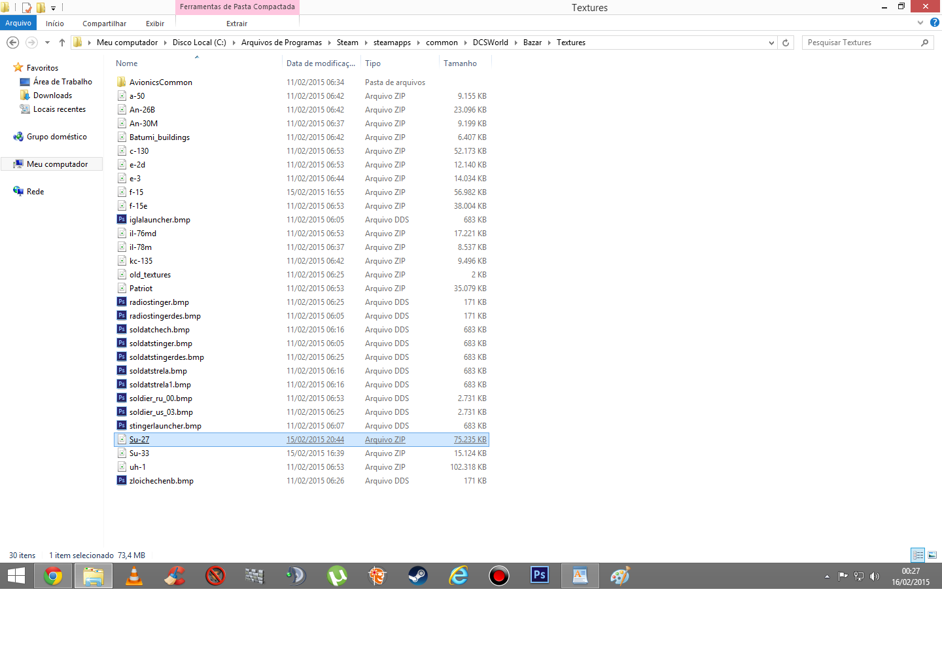Click the Favoritos star icon
Viewport: 942px width, 670px height.
pyautogui.click(x=18, y=67)
